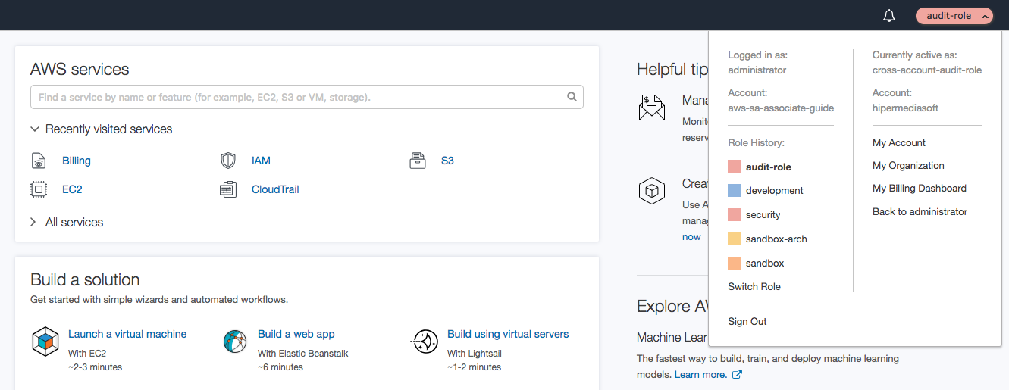Click the 'now' link in Helpful tips
This screenshot has width=1009, height=390.
point(691,236)
